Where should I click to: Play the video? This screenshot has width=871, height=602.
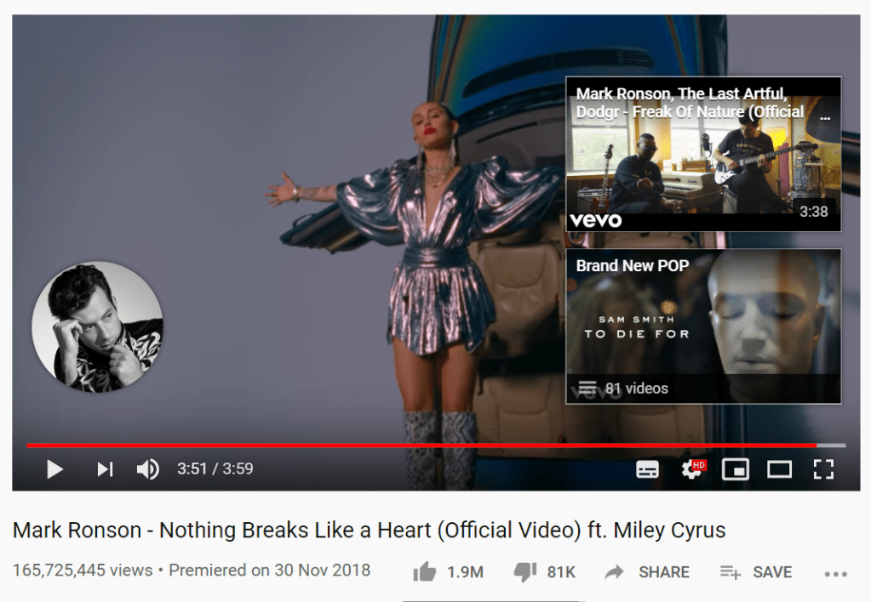tap(54, 469)
